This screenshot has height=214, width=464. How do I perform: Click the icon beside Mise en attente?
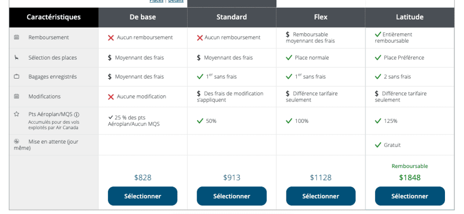pyautogui.click(x=17, y=141)
